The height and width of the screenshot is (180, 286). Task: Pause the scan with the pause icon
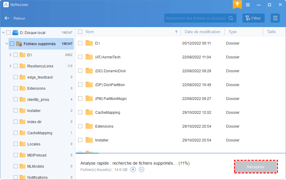click(x=141, y=169)
